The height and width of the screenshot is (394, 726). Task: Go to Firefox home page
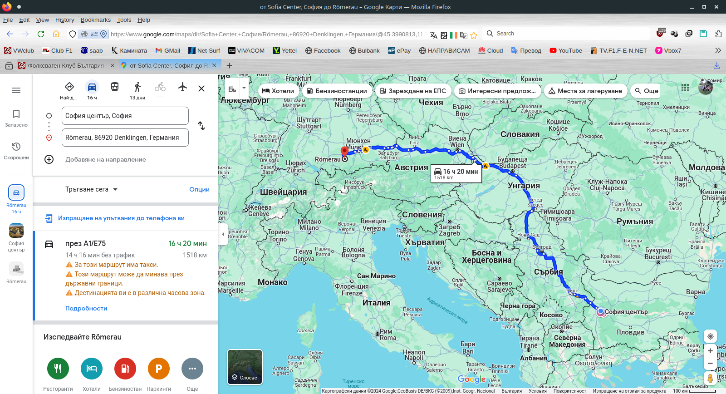click(56, 34)
